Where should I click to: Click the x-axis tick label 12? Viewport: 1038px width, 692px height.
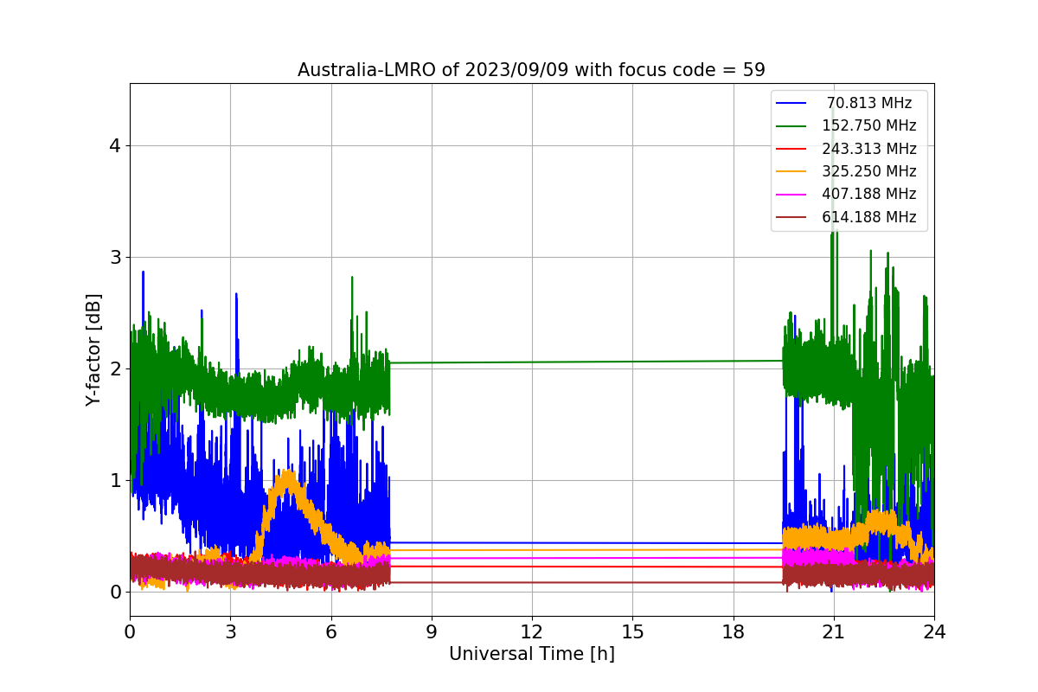pyautogui.click(x=532, y=631)
